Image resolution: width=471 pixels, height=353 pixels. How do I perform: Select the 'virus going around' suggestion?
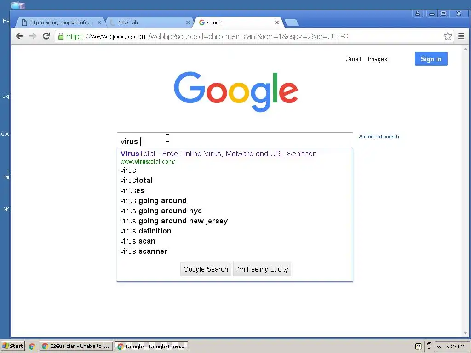(x=235, y=200)
